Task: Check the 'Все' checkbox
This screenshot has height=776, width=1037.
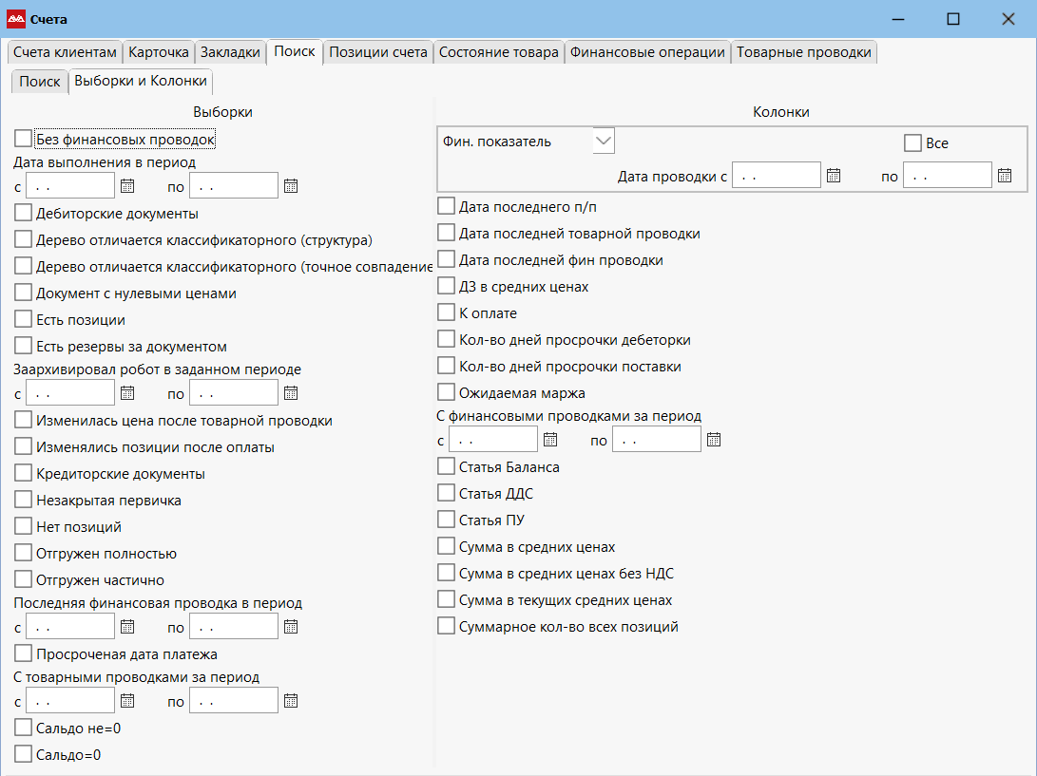Action: (912, 143)
